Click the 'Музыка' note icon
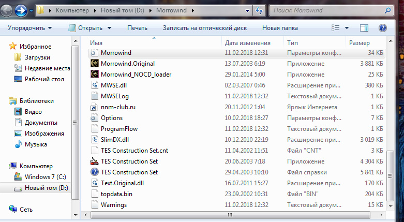Screen dimensions: 404x222 click(x=18, y=144)
